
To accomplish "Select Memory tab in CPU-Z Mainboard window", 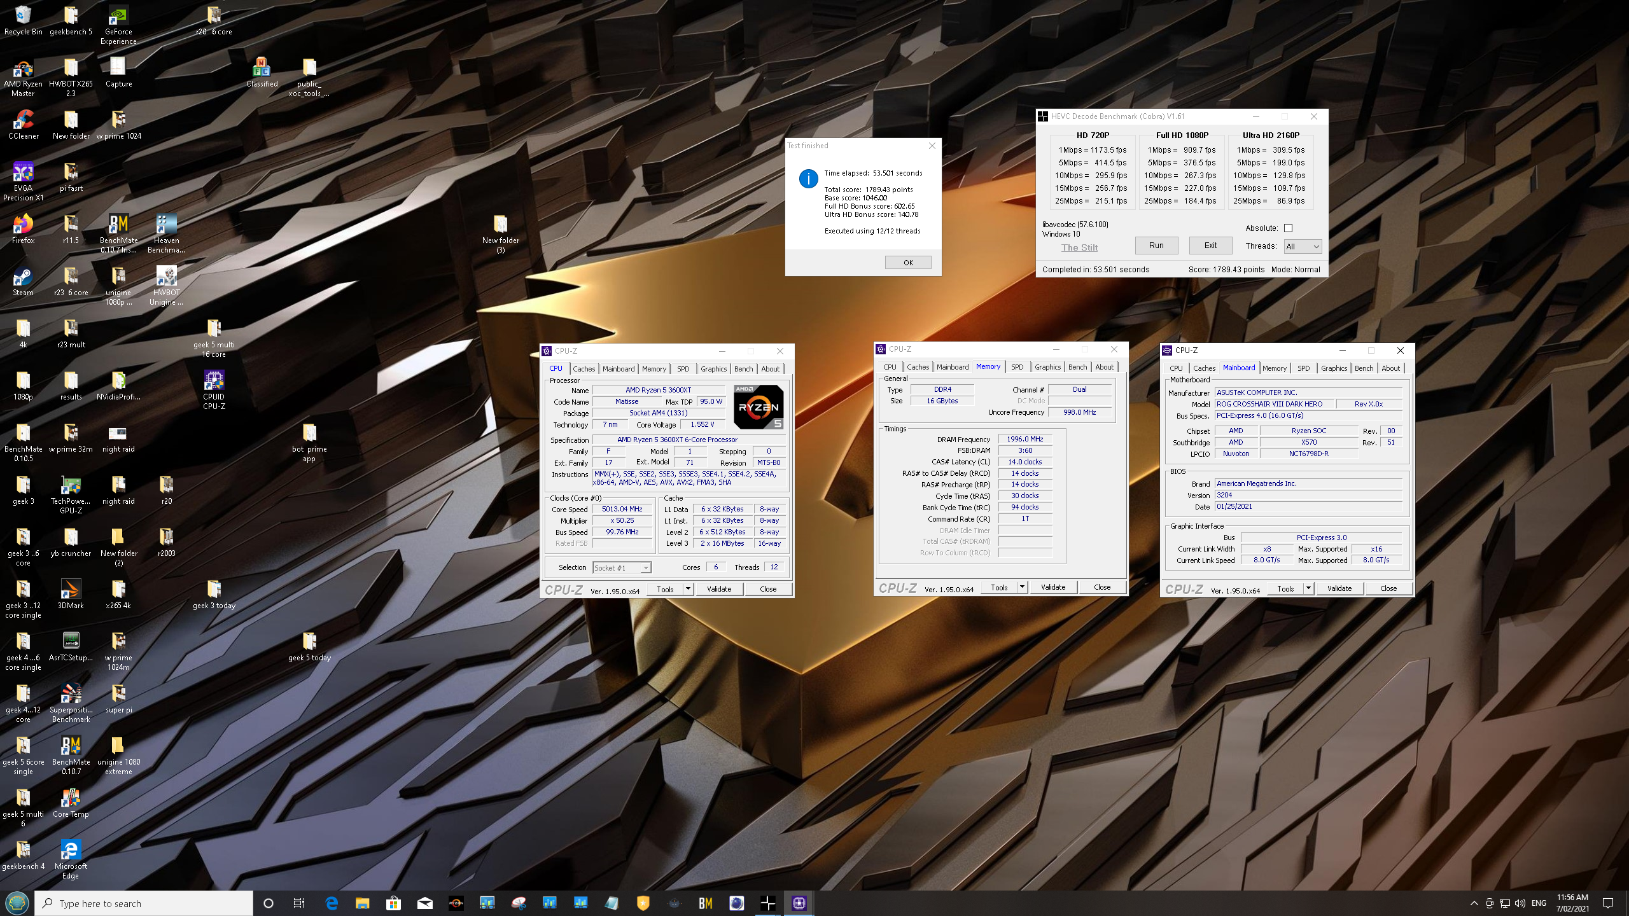I will click(1274, 368).
